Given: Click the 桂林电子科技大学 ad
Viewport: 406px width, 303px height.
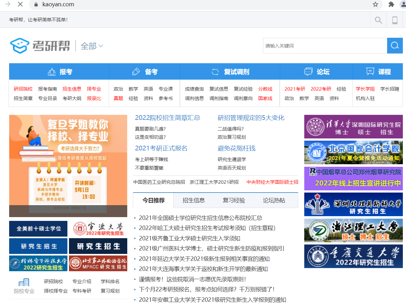Looking at the screenshot, I should tap(38, 263).
